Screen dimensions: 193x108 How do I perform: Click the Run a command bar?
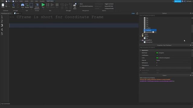point(96,104)
